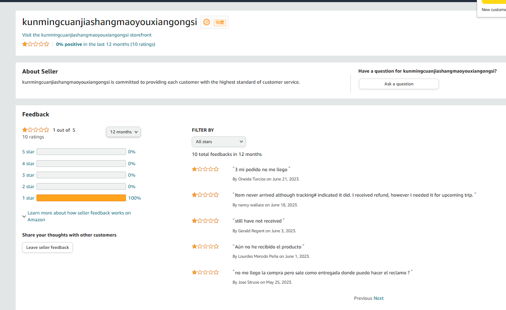Click the full orange 1 star bar
The height and width of the screenshot is (310, 506).
pos(81,198)
